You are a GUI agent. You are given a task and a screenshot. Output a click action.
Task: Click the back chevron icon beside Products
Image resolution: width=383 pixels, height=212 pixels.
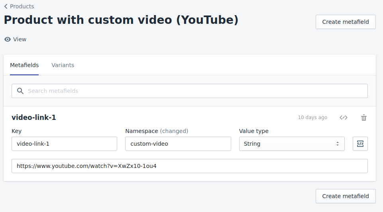[6, 6]
